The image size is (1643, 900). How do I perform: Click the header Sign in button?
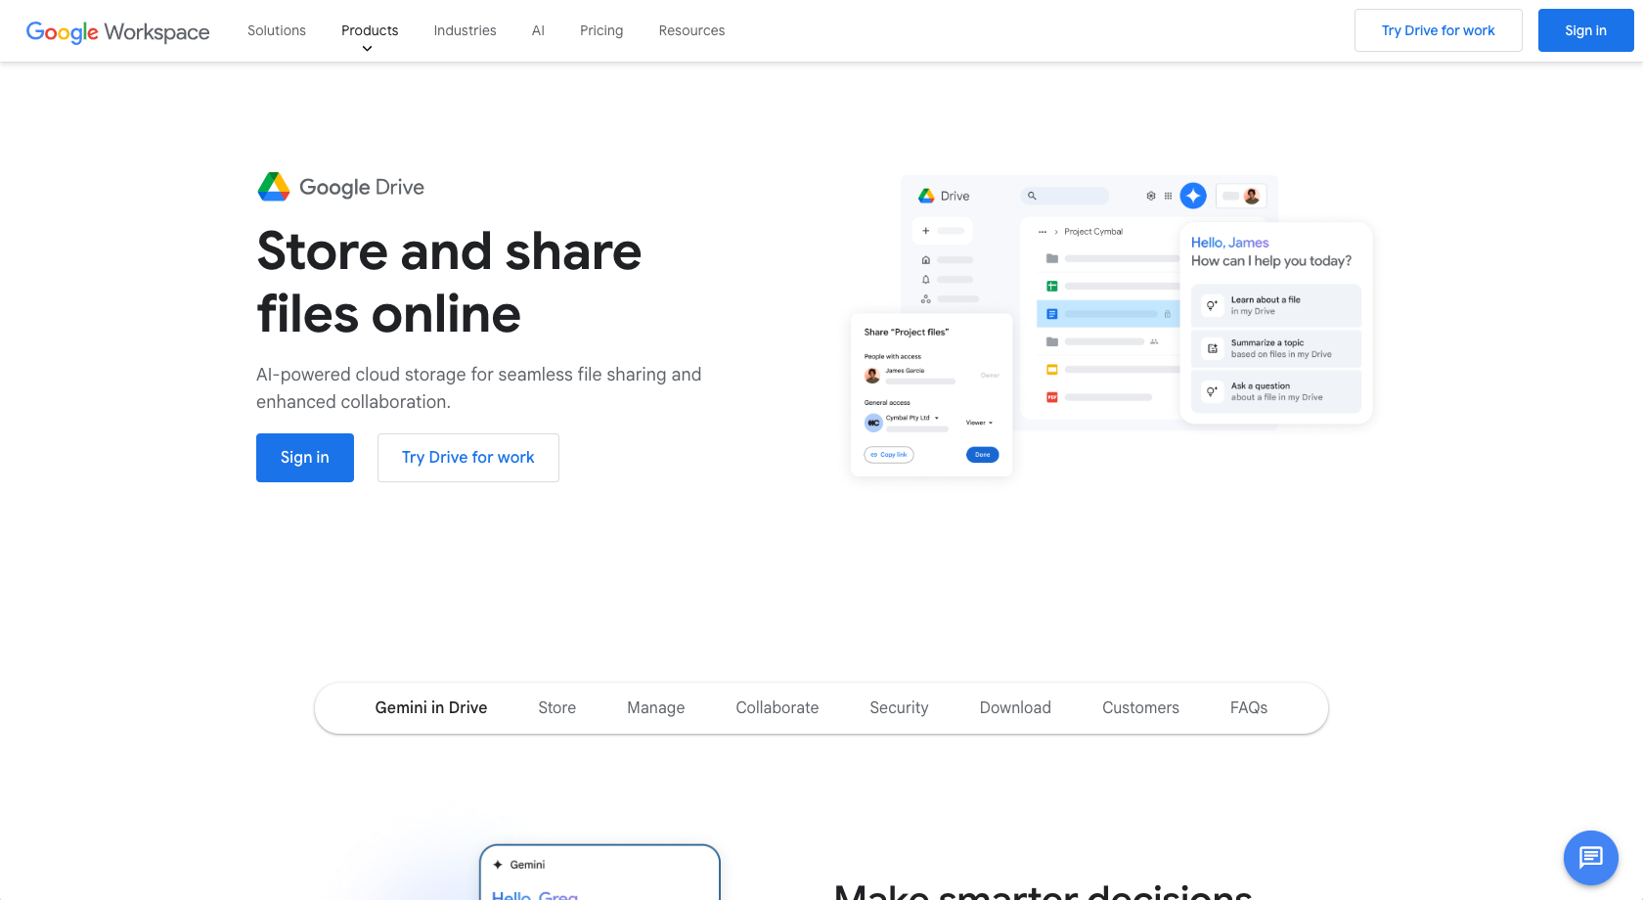1585,30
